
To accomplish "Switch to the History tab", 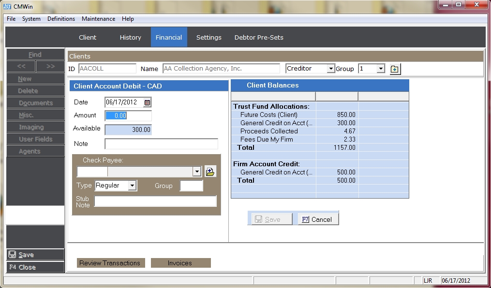I will coord(130,37).
